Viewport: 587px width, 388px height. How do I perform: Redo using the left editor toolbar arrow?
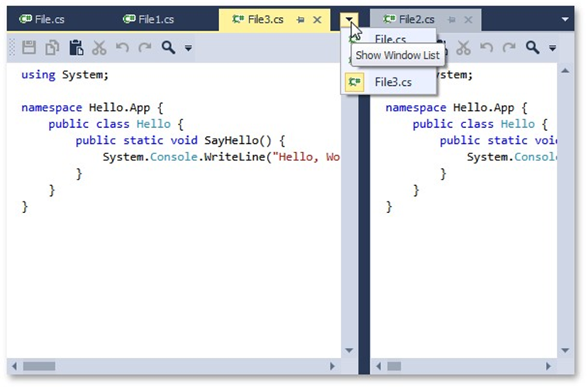(144, 48)
